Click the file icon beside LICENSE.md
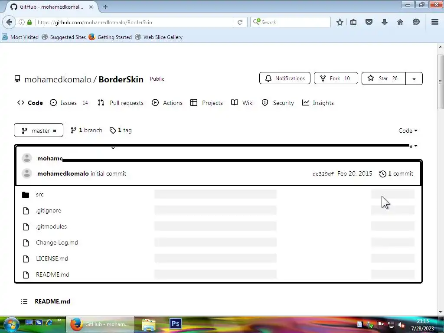Image resolution: width=444 pixels, height=333 pixels. tap(26, 259)
